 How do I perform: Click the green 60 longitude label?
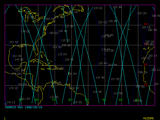click(70, 100)
